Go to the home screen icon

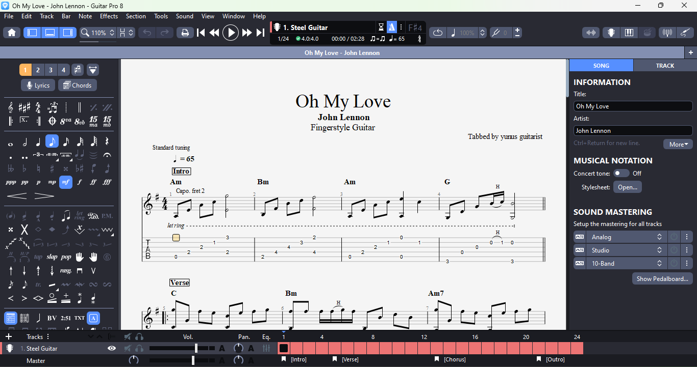tap(12, 33)
